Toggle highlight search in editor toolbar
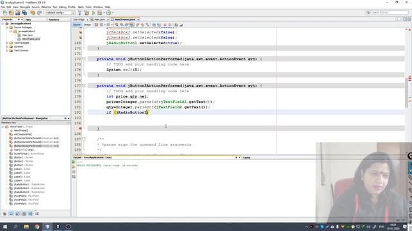 pos(132,24)
